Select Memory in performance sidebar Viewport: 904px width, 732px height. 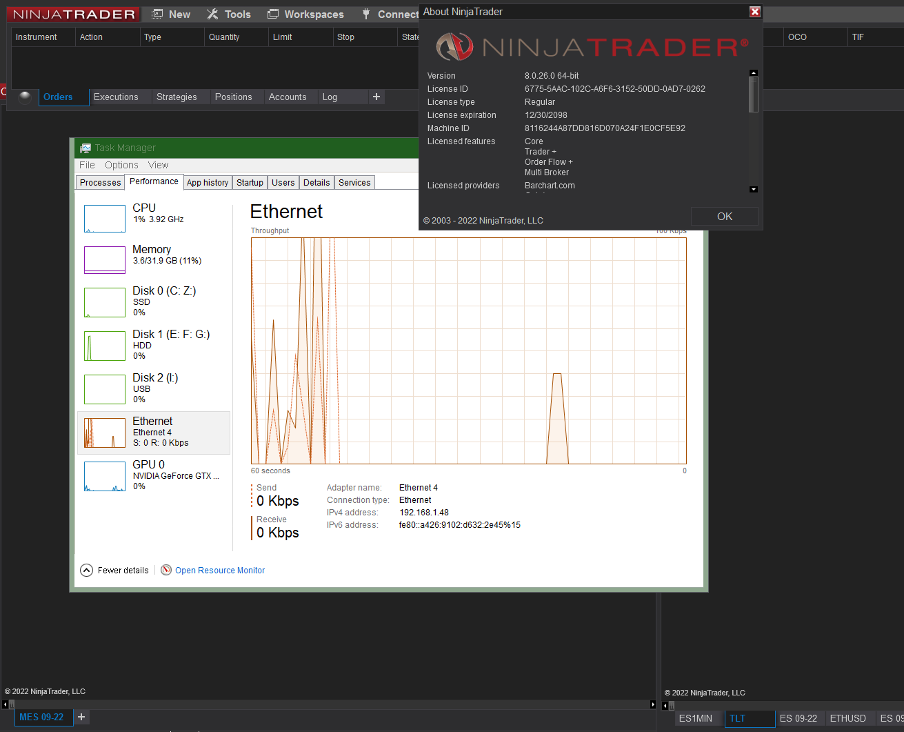coord(154,259)
